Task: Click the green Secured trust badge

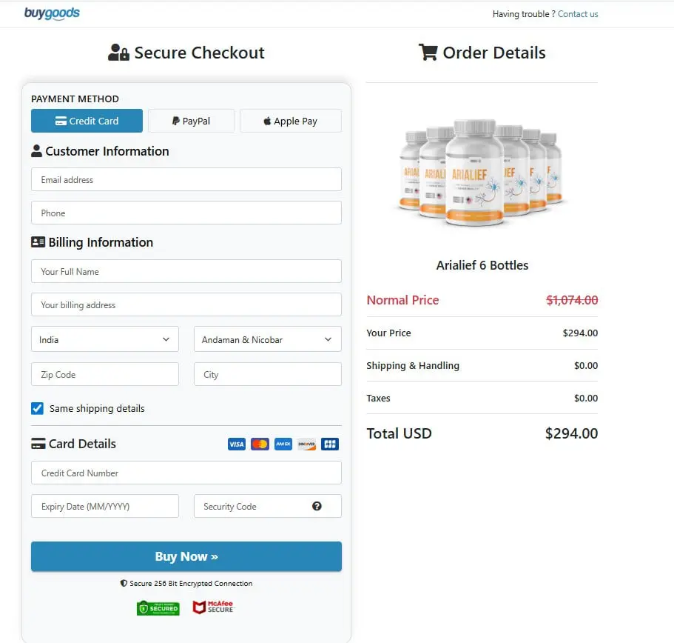Action: pos(158,607)
